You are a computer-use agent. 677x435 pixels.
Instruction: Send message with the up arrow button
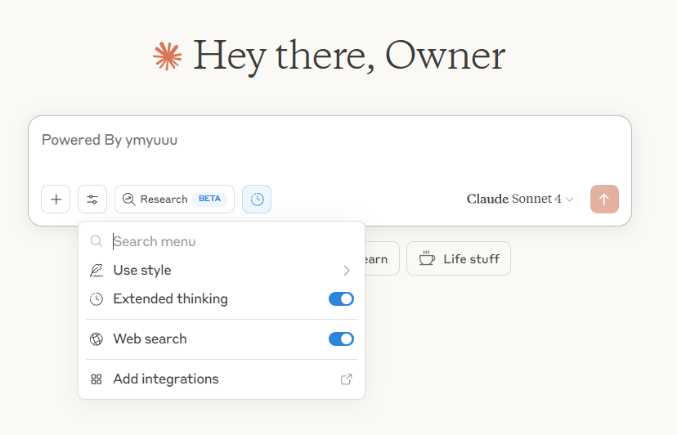click(604, 200)
